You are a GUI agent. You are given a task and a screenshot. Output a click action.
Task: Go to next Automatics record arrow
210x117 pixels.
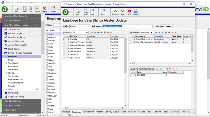(98, 32)
